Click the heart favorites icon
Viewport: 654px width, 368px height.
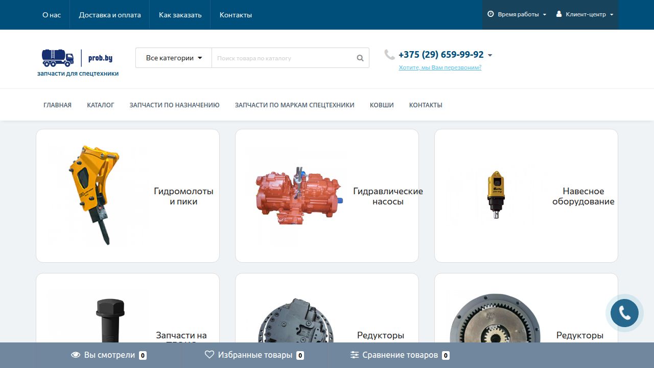click(209, 354)
